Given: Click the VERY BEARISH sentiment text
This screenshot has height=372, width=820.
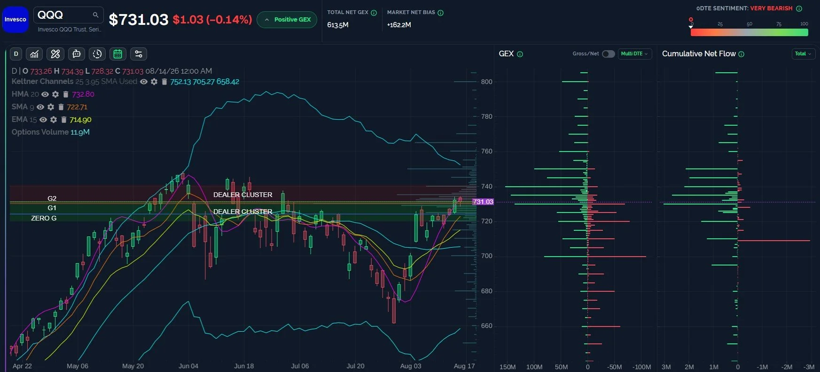Looking at the screenshot, I should click(x=771, y=8).
